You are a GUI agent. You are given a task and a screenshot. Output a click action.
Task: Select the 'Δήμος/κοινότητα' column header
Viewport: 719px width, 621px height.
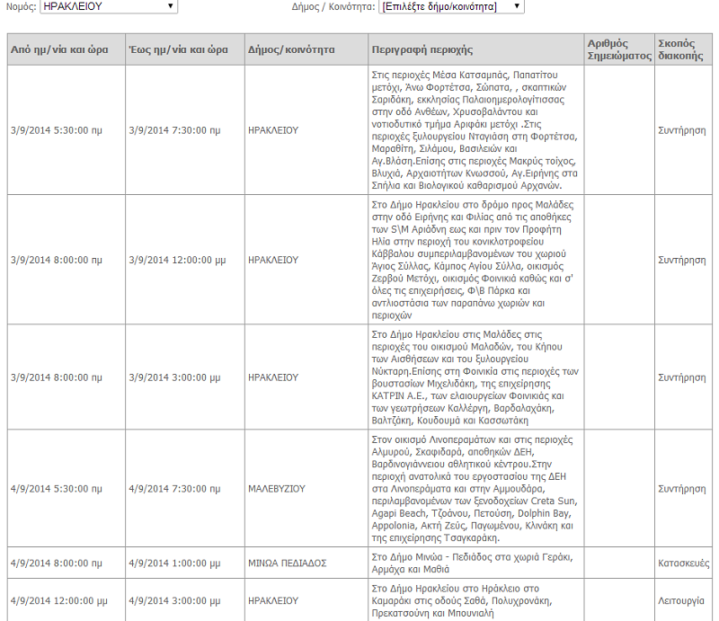pyautogui.click(x=291, y=49)
